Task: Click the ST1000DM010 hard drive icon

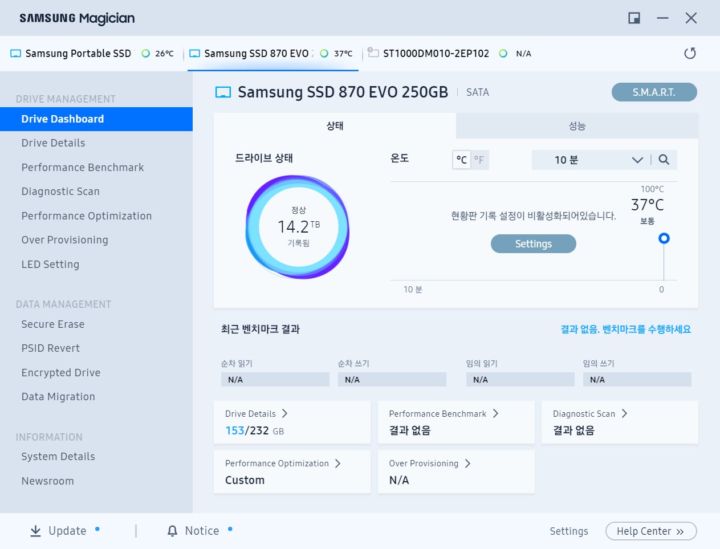Action: tap(373, 53)
